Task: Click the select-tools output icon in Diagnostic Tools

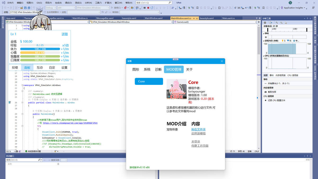Action: pos(271,23)
